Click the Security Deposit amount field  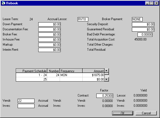143,24
